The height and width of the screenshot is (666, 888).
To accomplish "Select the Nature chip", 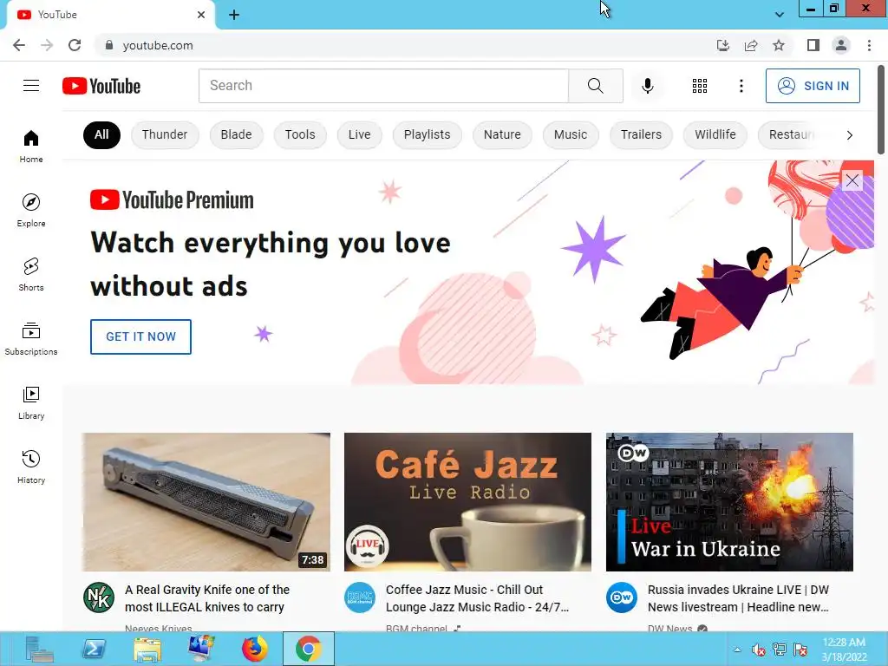I will click(x=502, y=134).
